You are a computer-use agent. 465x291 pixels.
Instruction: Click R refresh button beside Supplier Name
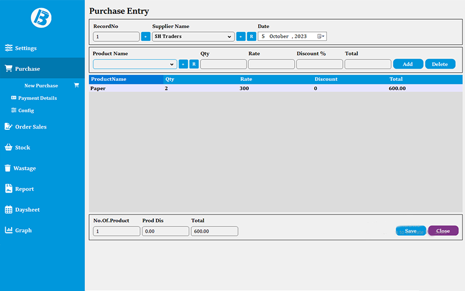(252, 37)
